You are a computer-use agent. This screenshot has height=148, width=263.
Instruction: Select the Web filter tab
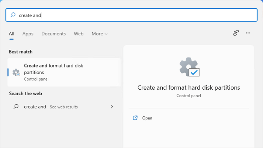79,34
